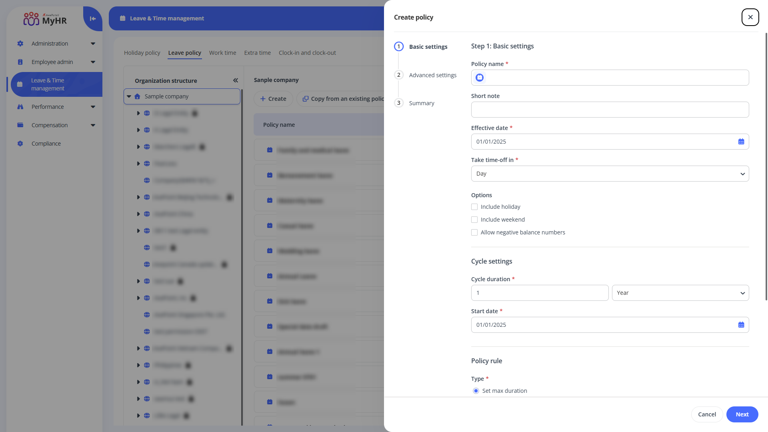Check the Include weekend option

pyautogui.click(x=474, y=220)
